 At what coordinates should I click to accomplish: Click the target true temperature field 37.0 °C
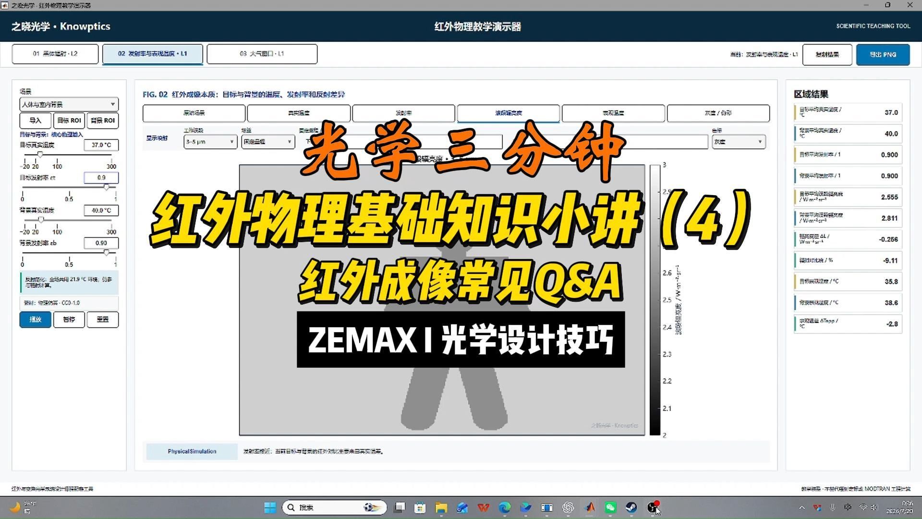point(101,145)
